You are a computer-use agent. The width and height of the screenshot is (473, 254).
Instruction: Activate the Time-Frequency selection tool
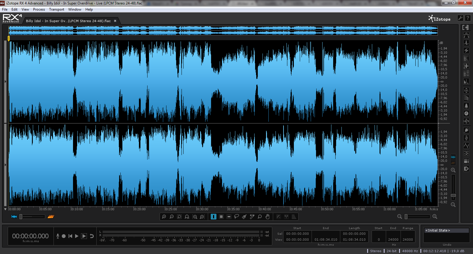tap(221, 217)
